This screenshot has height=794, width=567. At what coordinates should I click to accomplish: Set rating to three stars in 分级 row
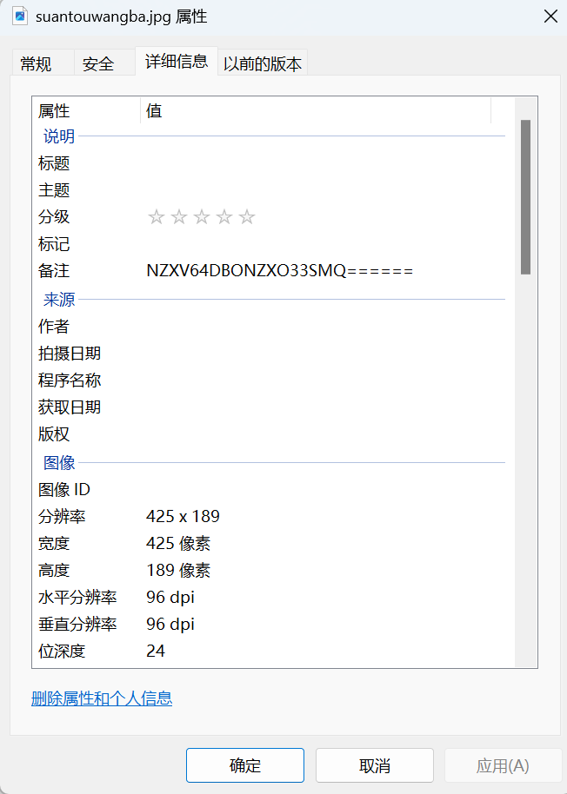(202, 217)
